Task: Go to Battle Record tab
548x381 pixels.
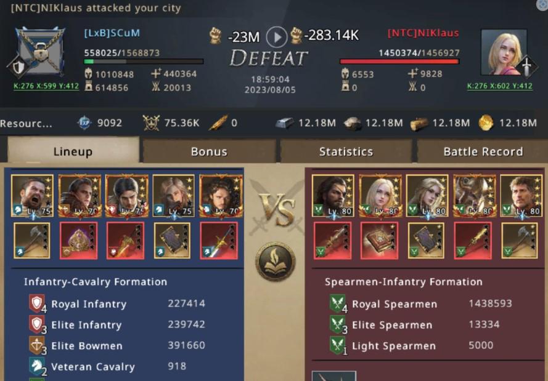Action: (483, 151)
